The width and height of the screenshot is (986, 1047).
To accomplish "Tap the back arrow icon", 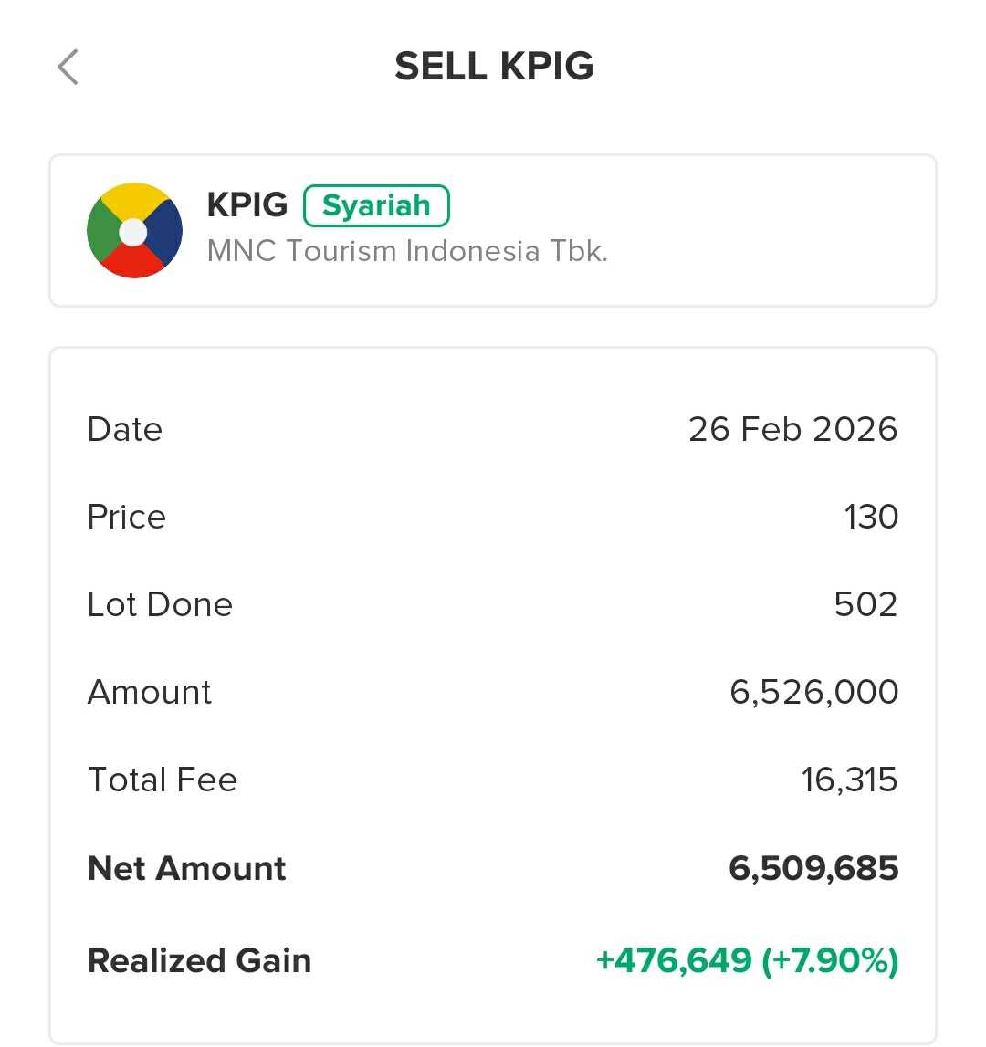I will pos(68,67).
